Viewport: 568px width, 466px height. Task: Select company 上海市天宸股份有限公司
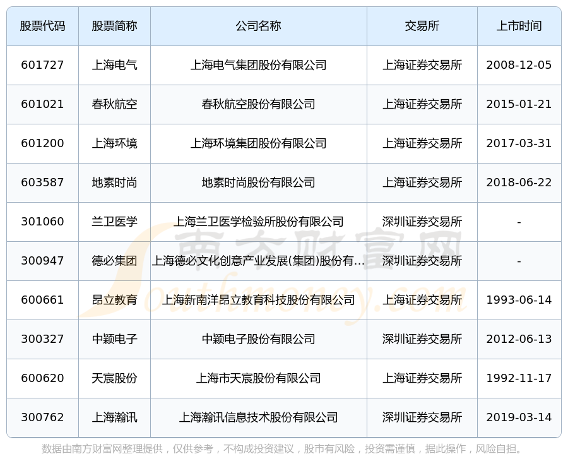[x=259, y=378]
